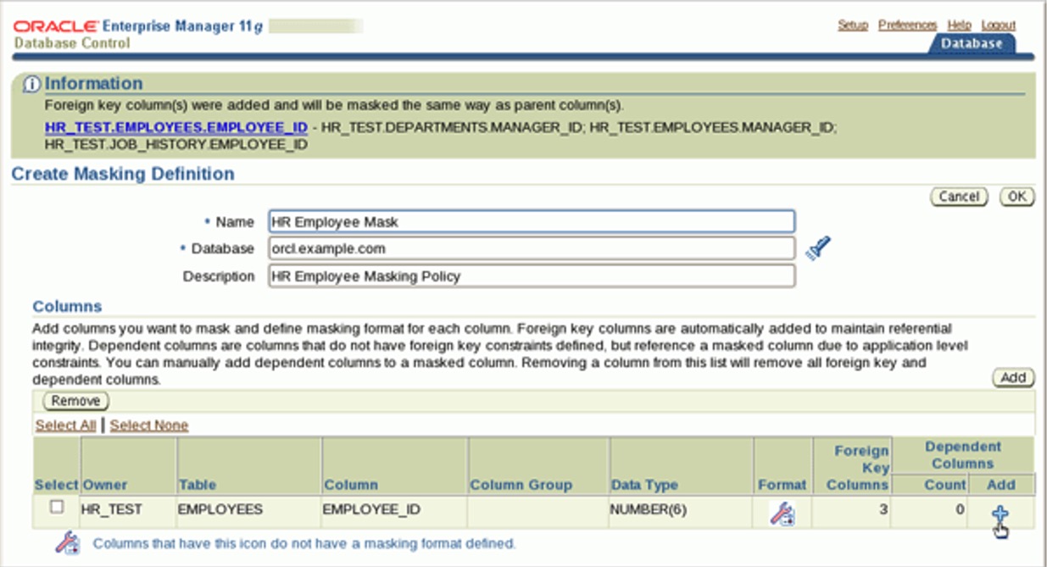Image resolution: width=1047 pixels, height=567 pixels.
Task: Click the OK button
Action: click(x=1016, y=197)
